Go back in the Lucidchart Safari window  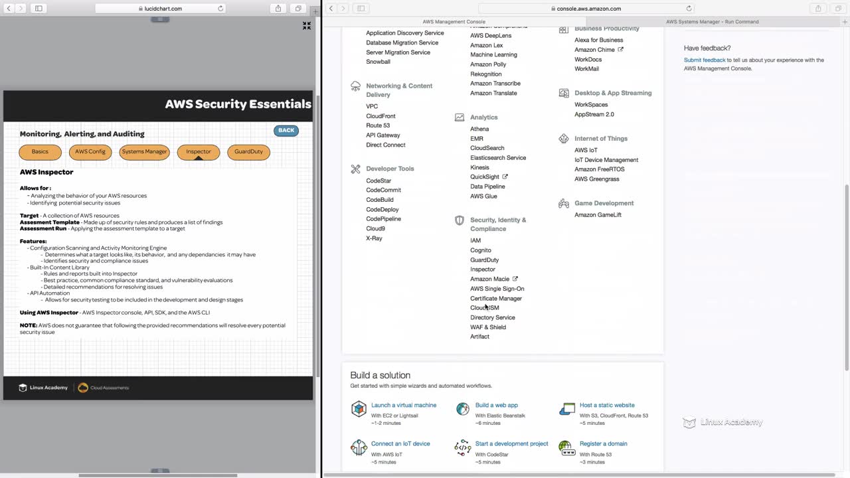coord(8,9)
